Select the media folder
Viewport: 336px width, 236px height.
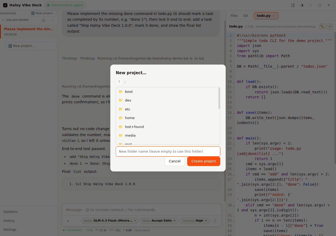tap(167, 136)
